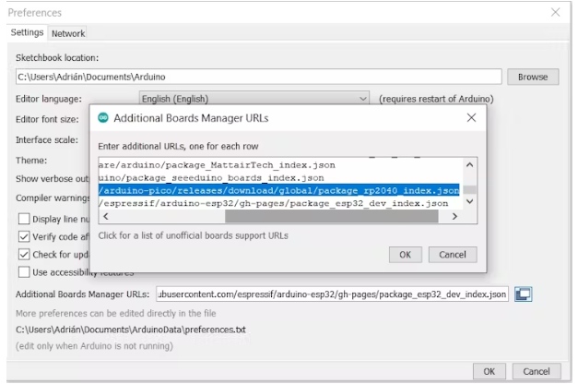Click the Sketchbook location path field
This screenshot has width=578, height=384.
tap(258, 77)
